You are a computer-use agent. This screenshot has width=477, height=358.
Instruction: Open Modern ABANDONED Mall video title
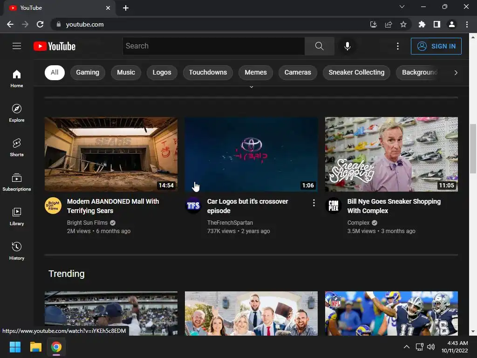click(x=113, y=206)
